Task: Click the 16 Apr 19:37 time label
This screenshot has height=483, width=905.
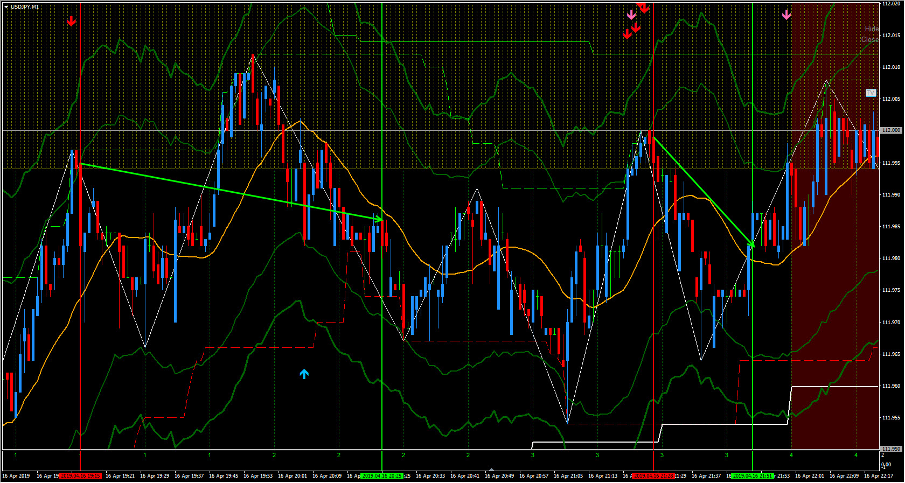Action: point(190,476)
